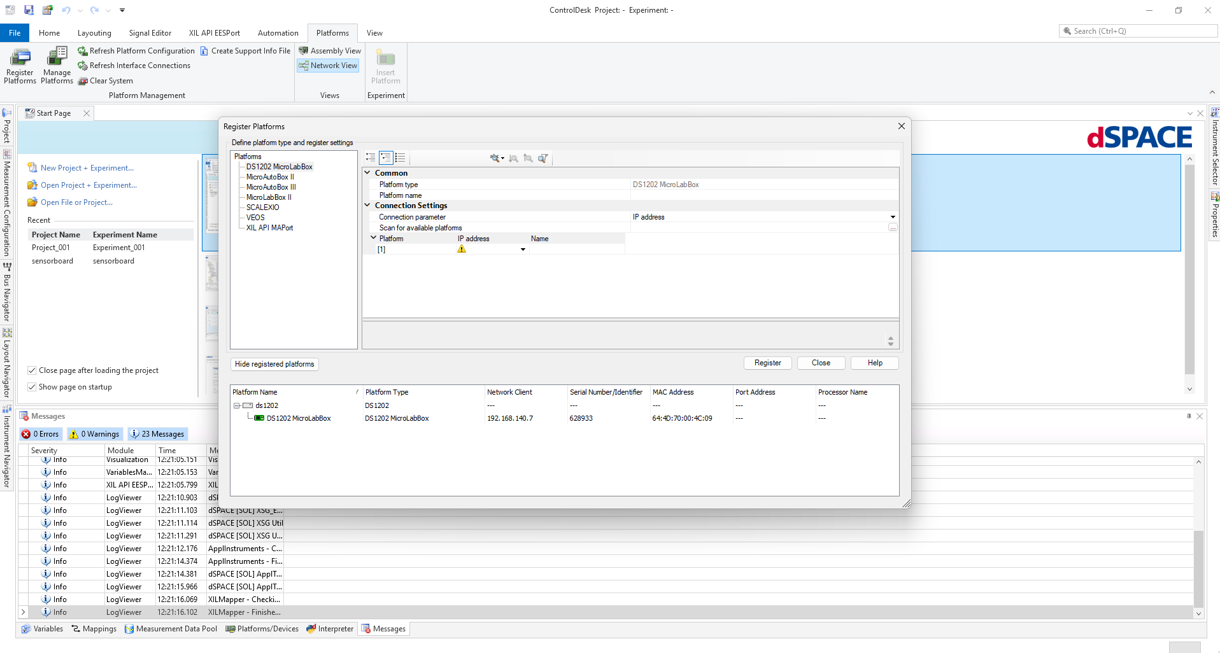The image size is (1220, 653).
Task: Click Clear System in the ribbon
Action: click(x=106, y=81)
